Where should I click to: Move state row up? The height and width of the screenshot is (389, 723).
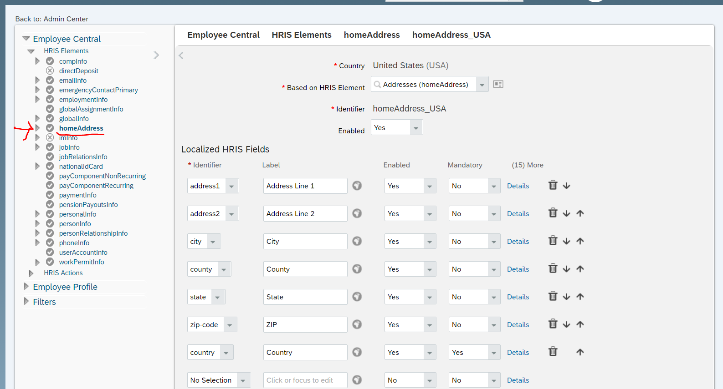(580, 297)
